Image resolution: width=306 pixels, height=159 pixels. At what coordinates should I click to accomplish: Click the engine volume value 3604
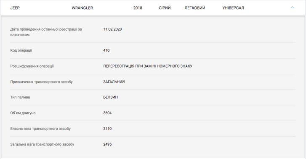107,113
